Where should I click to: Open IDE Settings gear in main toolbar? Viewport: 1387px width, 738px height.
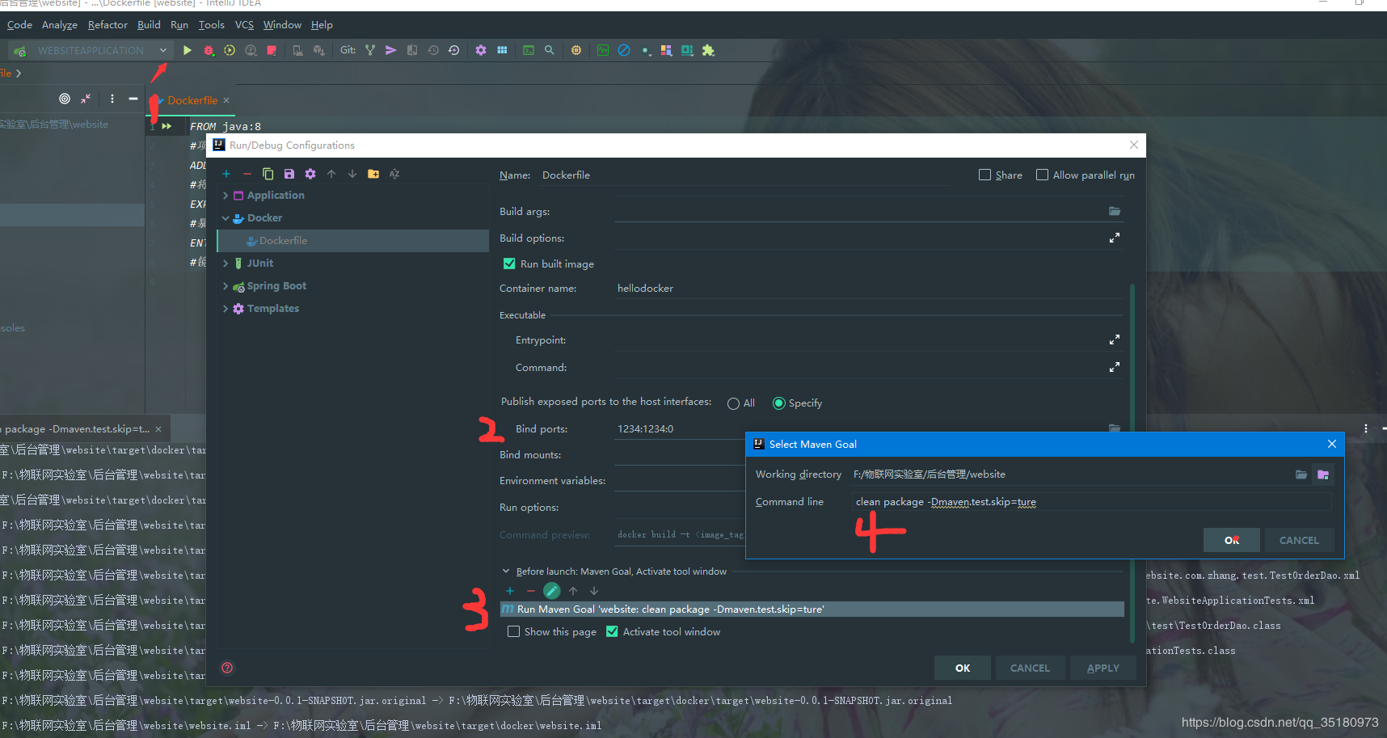[x=481, y=50]
